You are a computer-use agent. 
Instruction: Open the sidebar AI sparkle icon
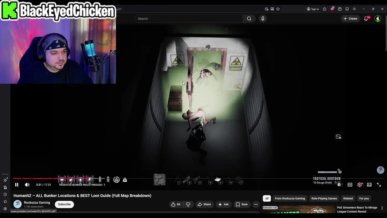click(x=5, y=180)
